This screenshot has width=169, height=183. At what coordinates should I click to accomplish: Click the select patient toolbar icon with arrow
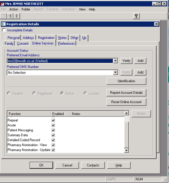(10, 16)
